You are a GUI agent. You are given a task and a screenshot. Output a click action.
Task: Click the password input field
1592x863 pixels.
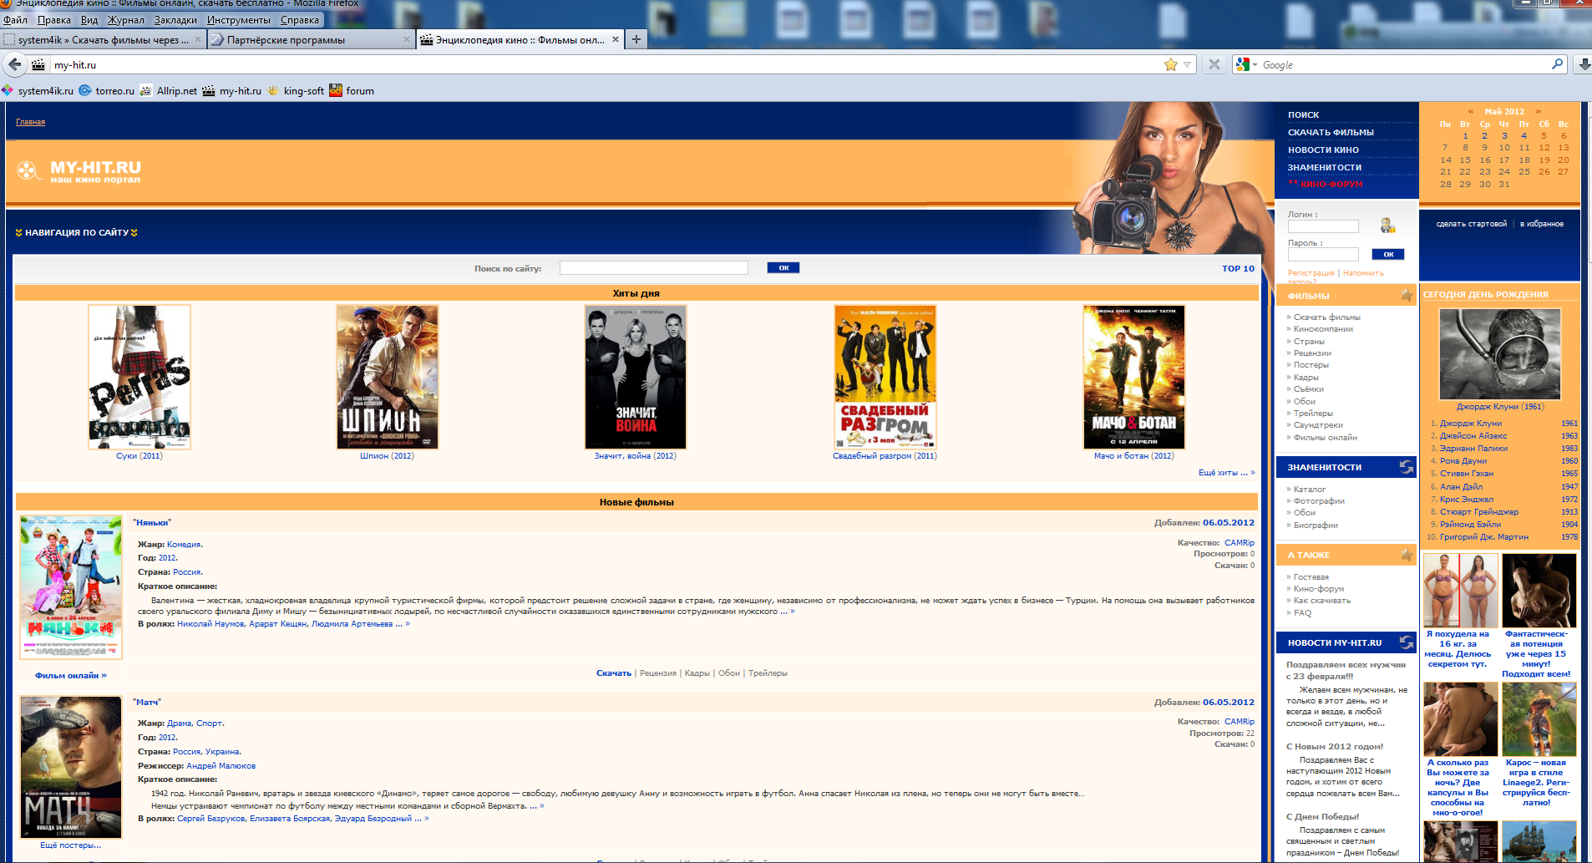click(x=1323, y=255)
